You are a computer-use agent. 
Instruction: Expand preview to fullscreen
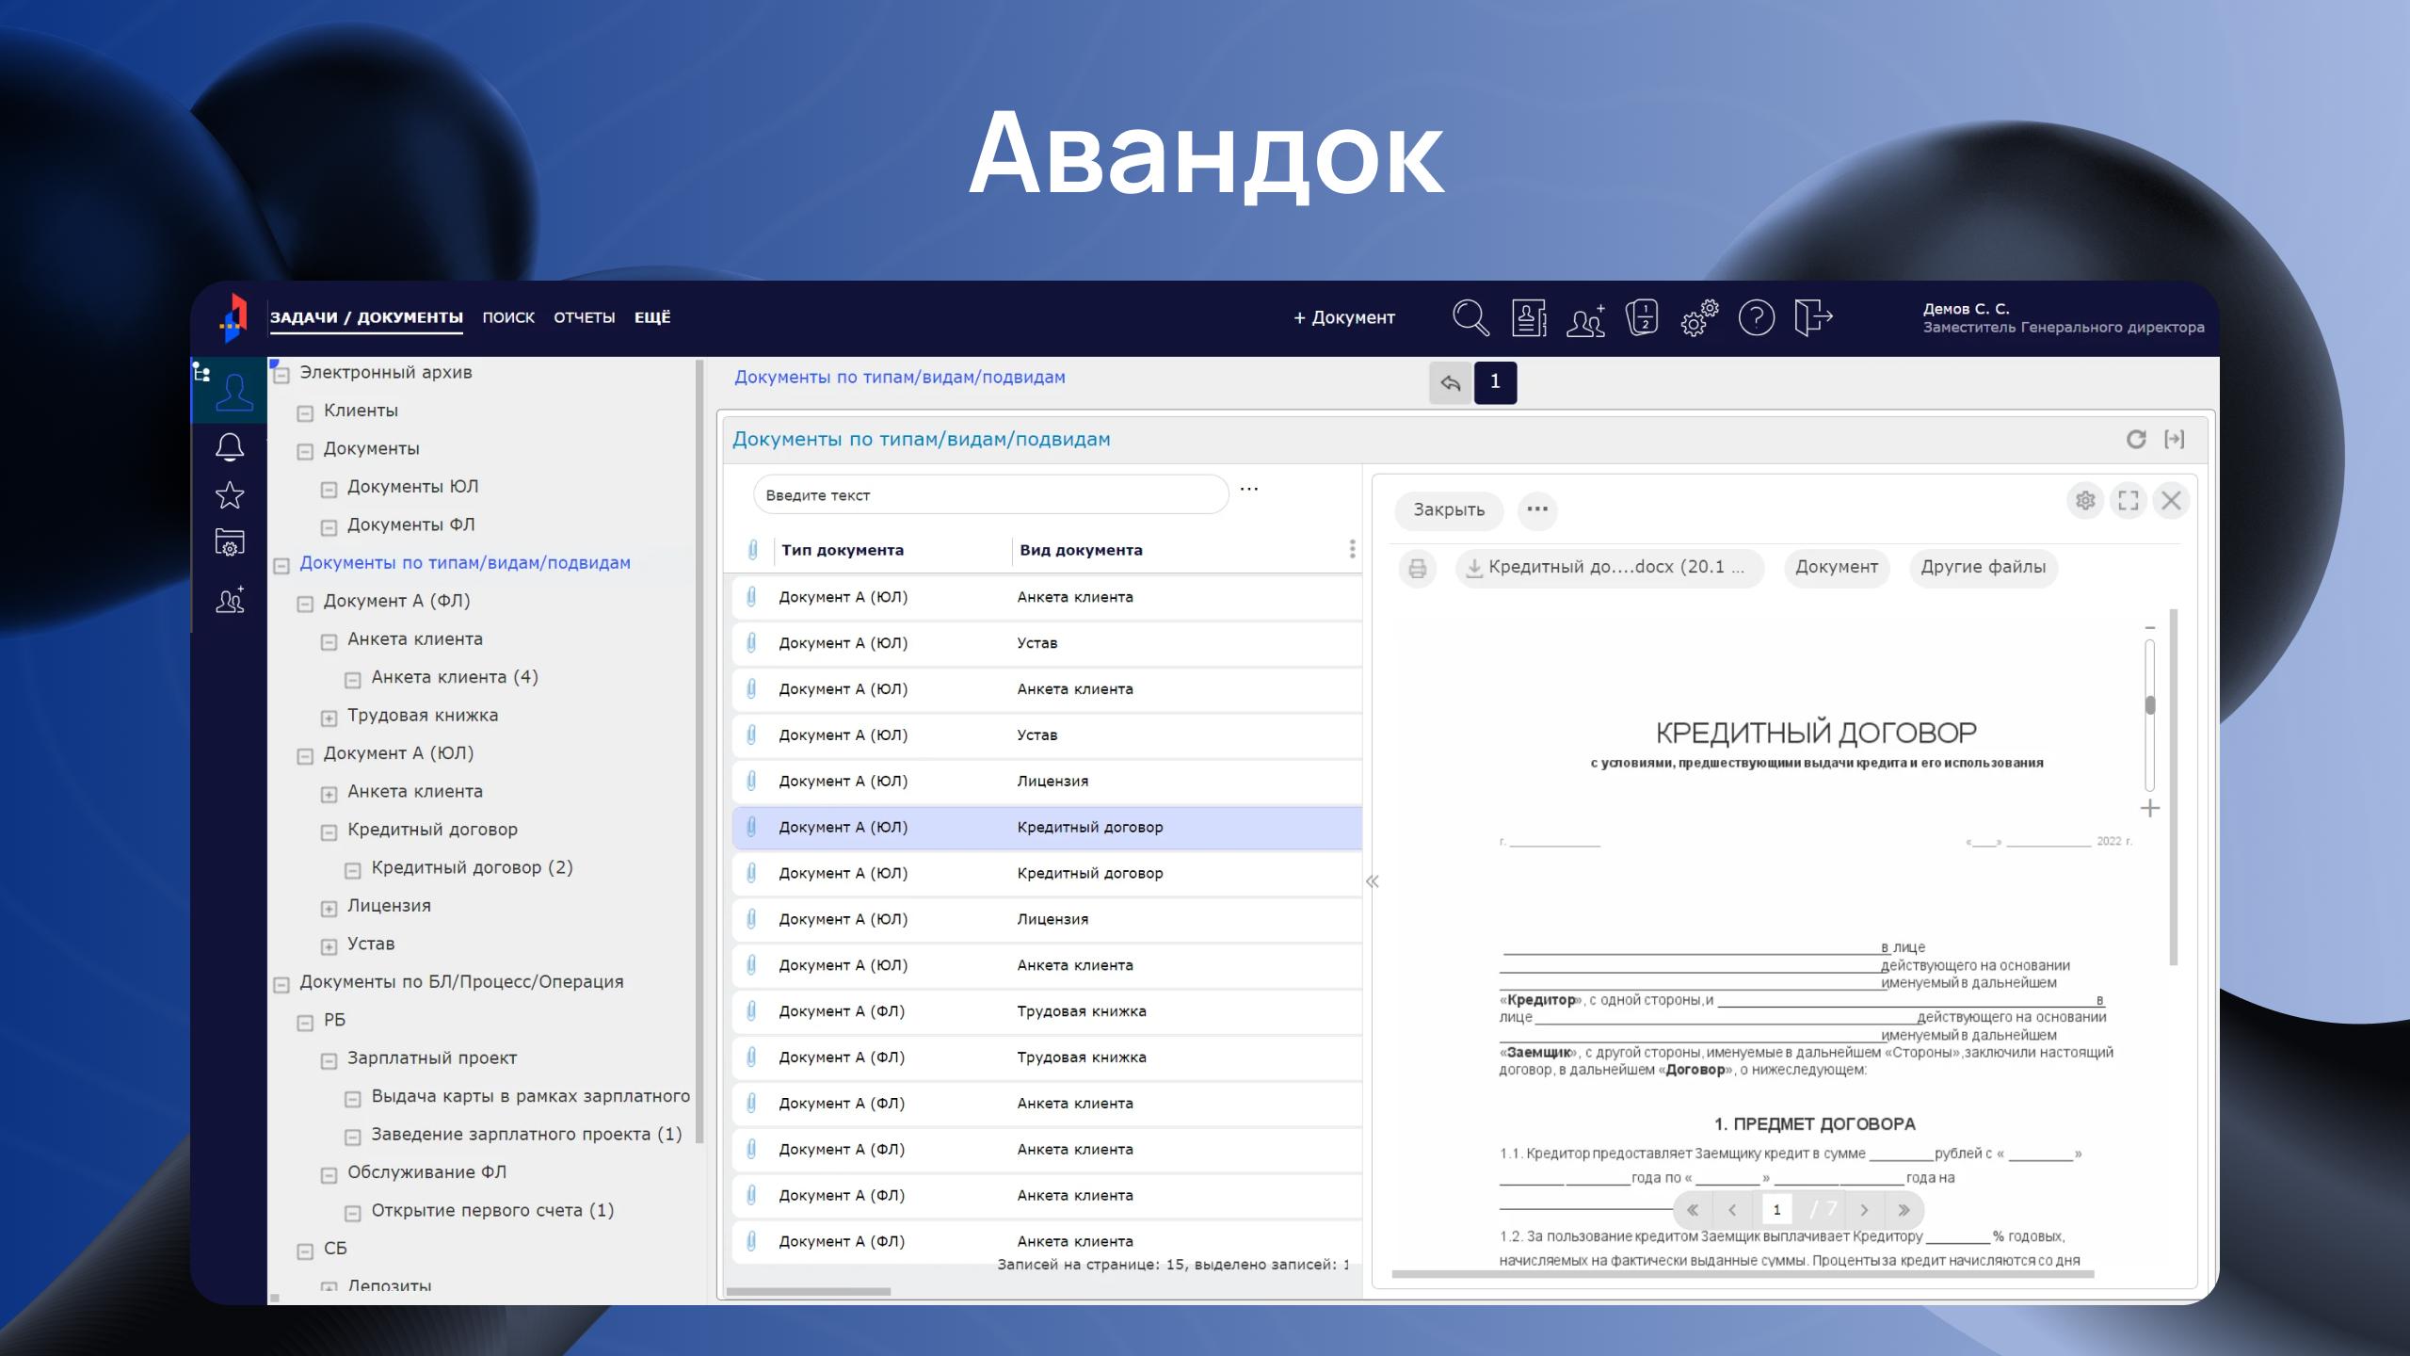[x=2128, y=500]
